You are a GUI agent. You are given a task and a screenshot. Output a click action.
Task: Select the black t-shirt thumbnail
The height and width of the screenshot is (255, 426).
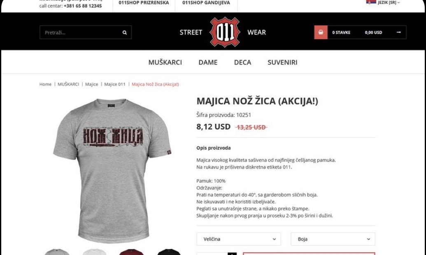click(x=169, y=252)
